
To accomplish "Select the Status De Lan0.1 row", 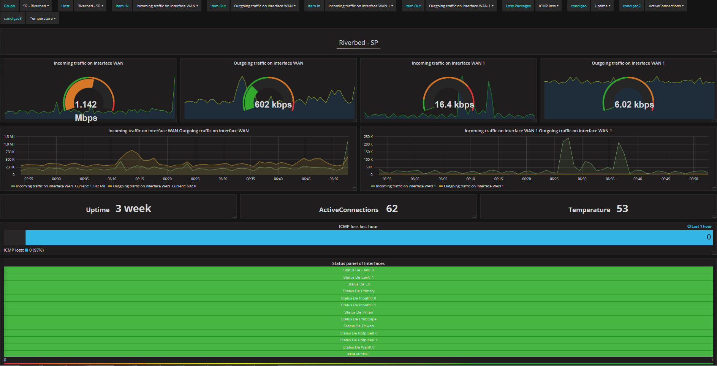I will pyautogui.click(x=358, y=277).
